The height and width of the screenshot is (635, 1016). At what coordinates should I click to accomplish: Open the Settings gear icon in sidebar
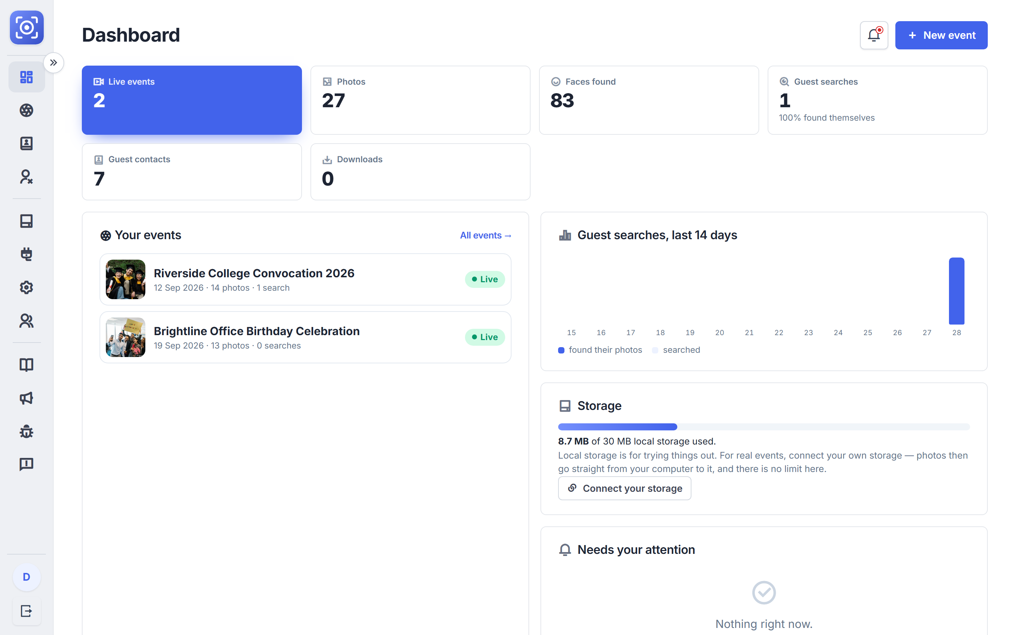pos(26,287)
